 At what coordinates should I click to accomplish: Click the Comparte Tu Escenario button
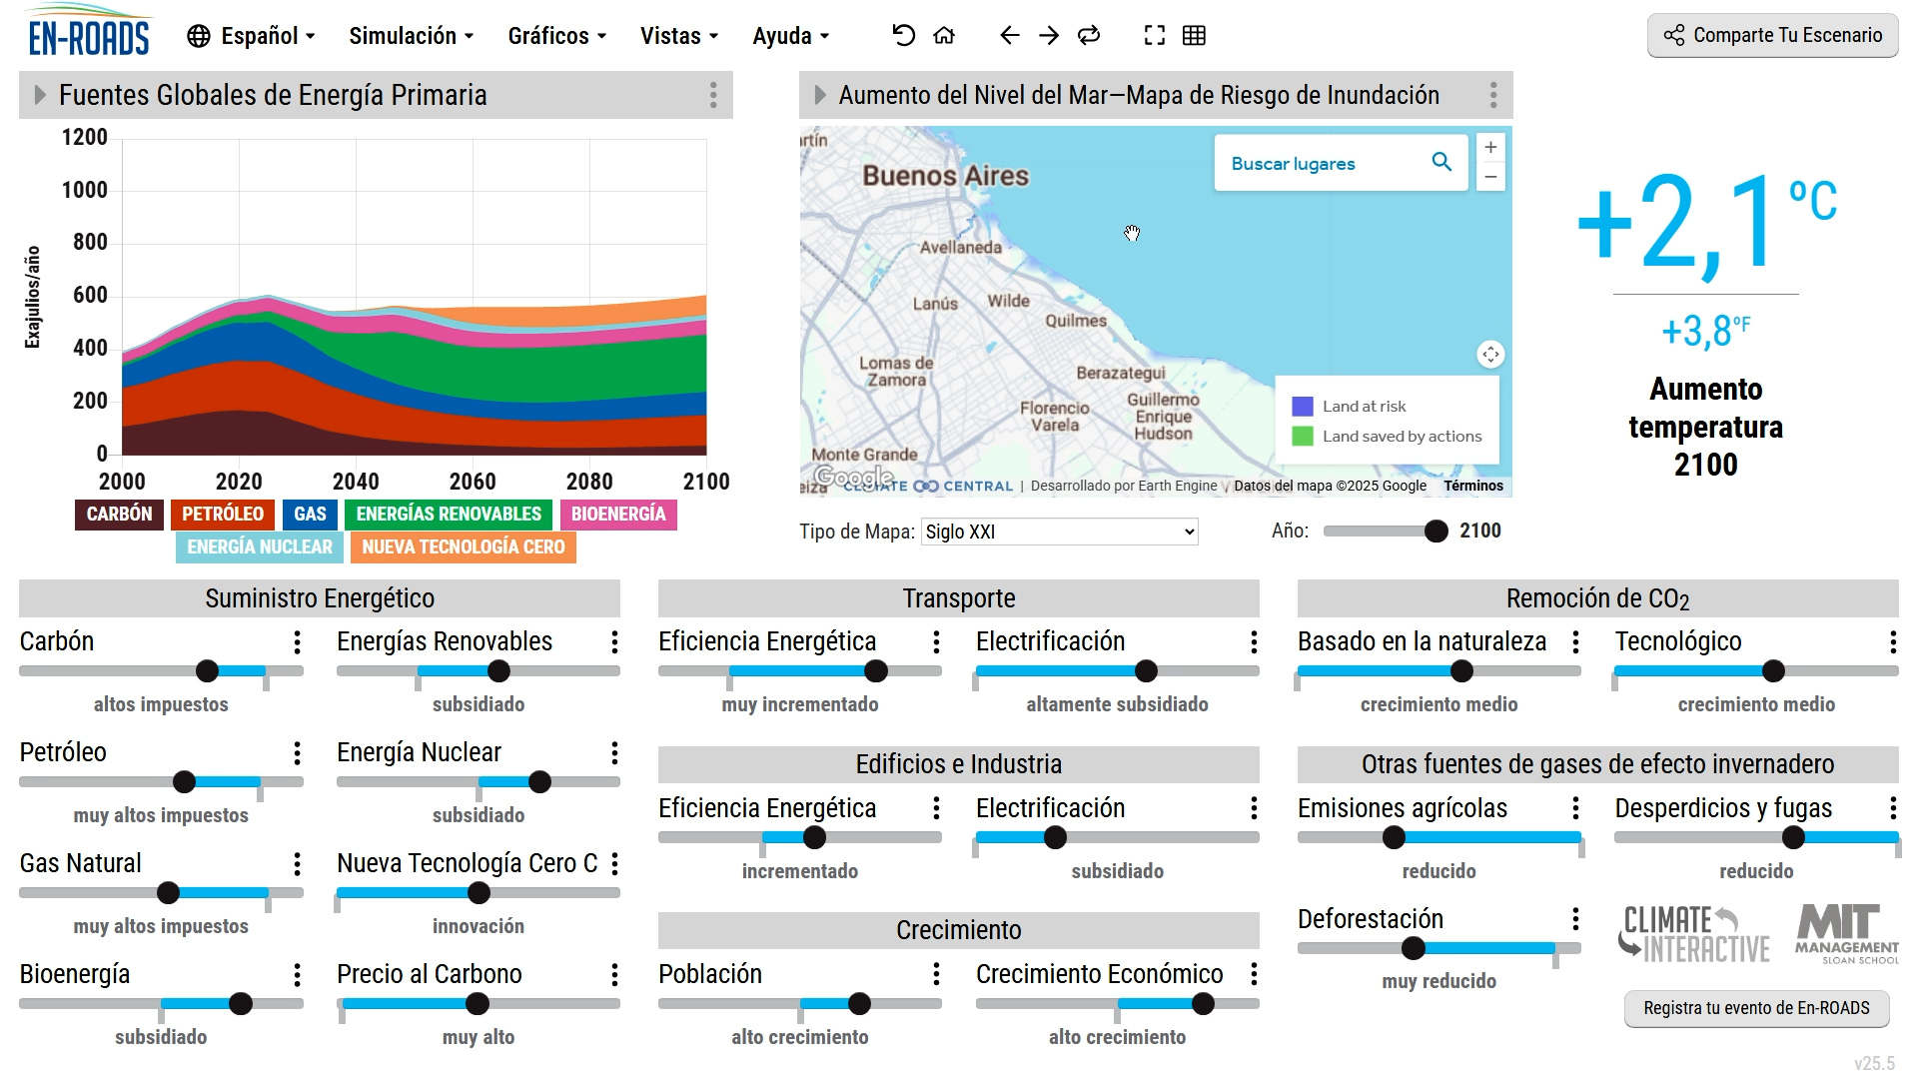[x=1772, y=35]
